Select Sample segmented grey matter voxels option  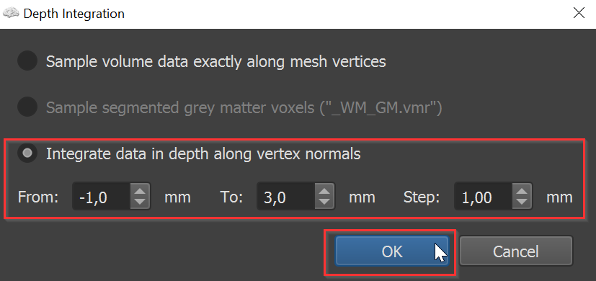[x=27, y=107]
